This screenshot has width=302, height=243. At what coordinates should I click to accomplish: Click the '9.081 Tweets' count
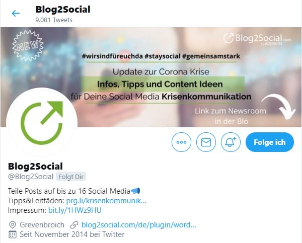pyautogui.click(x=54, y=20)
